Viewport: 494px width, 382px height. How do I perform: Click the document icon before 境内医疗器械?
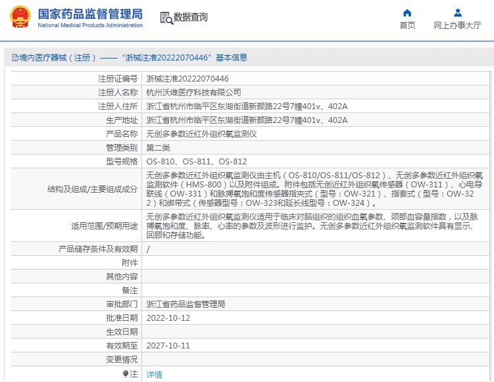pos(14,58)
